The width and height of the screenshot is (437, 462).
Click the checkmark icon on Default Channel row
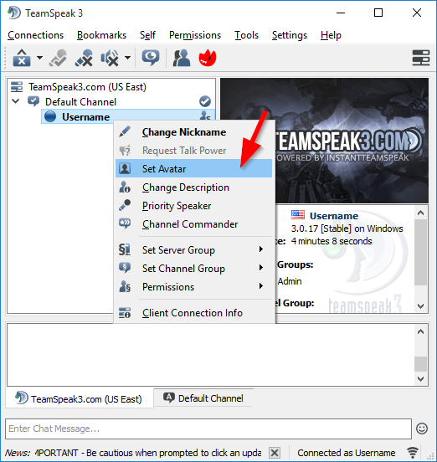[205, 101]
